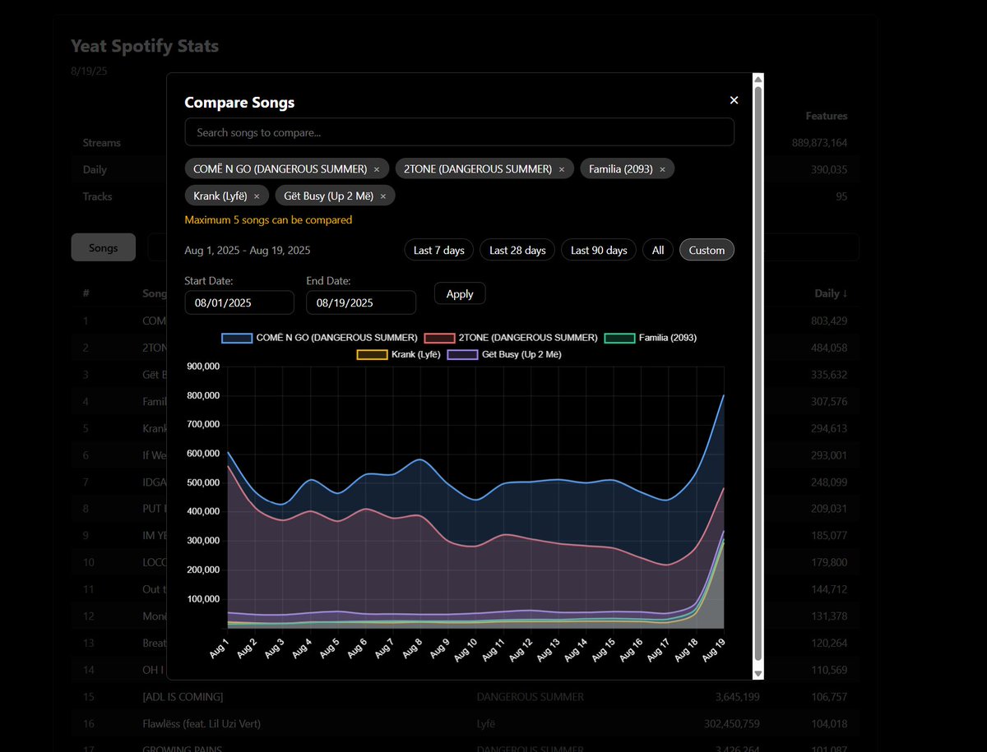
Task: Select the Last 90 days range
Action: (598, 249)
